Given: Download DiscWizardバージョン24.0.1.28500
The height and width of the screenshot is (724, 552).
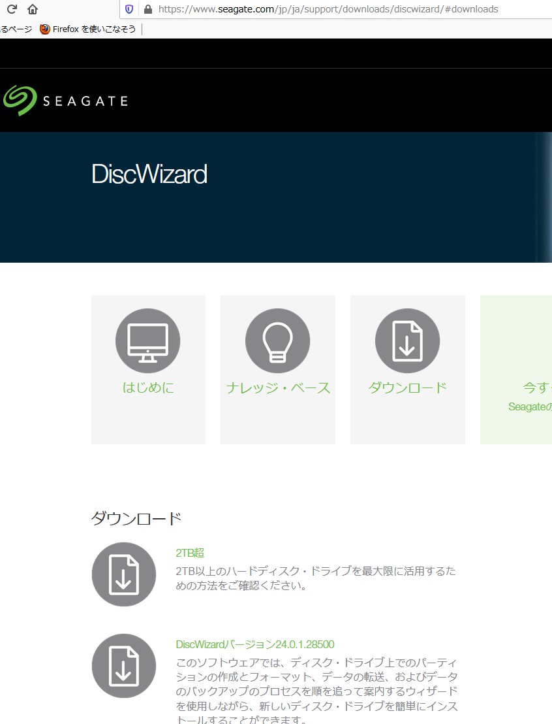Looking at the screenshot, I should [x=255, y=644].
